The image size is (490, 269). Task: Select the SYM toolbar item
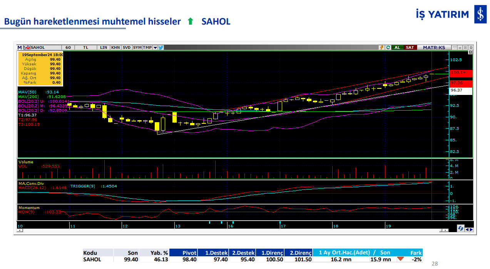pyautogui.click(x=137, y=48)
